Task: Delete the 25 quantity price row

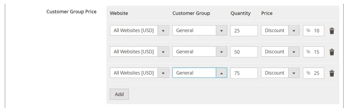Action: pos(332,31)
